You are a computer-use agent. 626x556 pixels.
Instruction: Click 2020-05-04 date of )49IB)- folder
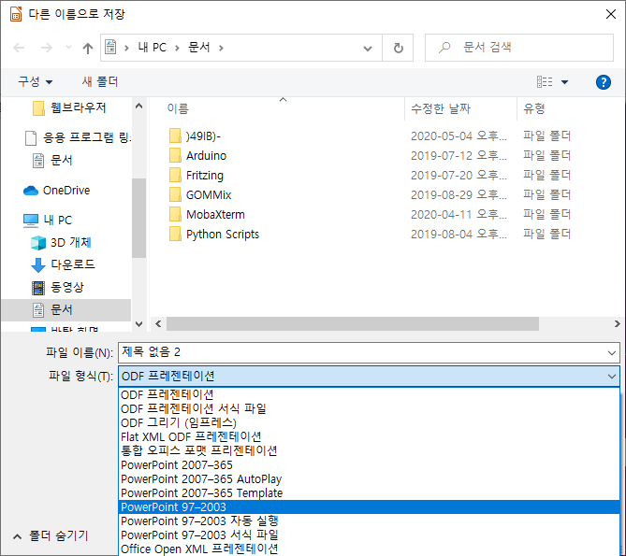coord(459,136)
